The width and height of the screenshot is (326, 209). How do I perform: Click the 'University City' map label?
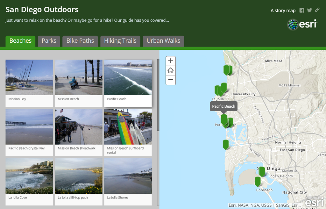pos(244,94)
